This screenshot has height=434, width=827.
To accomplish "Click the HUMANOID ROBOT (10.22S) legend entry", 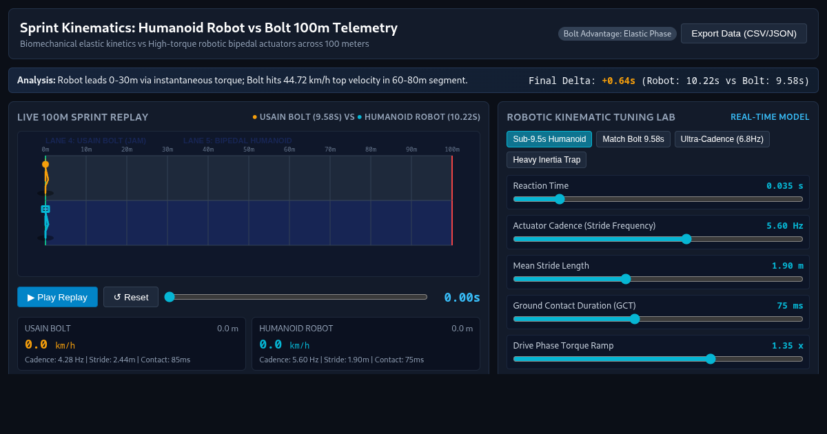I will tap(419, 117).
